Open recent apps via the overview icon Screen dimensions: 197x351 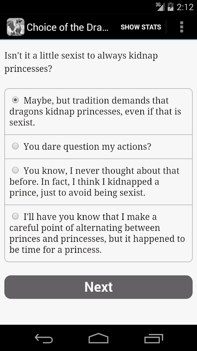(x=153, y=338)
